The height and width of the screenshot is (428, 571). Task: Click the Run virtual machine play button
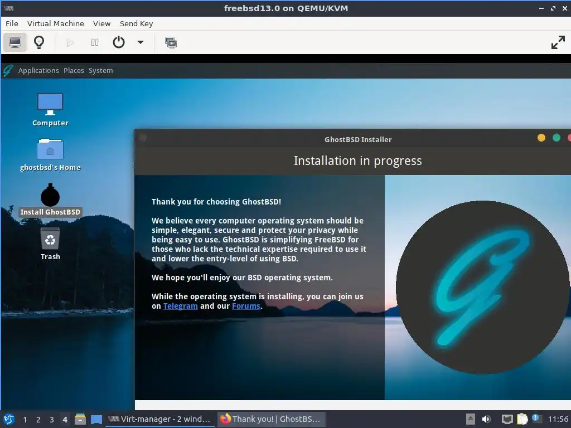(x=70, y=42)
